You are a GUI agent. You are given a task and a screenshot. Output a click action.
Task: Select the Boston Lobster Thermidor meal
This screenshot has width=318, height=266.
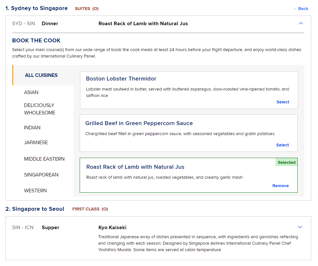click(x=283, y=102)
